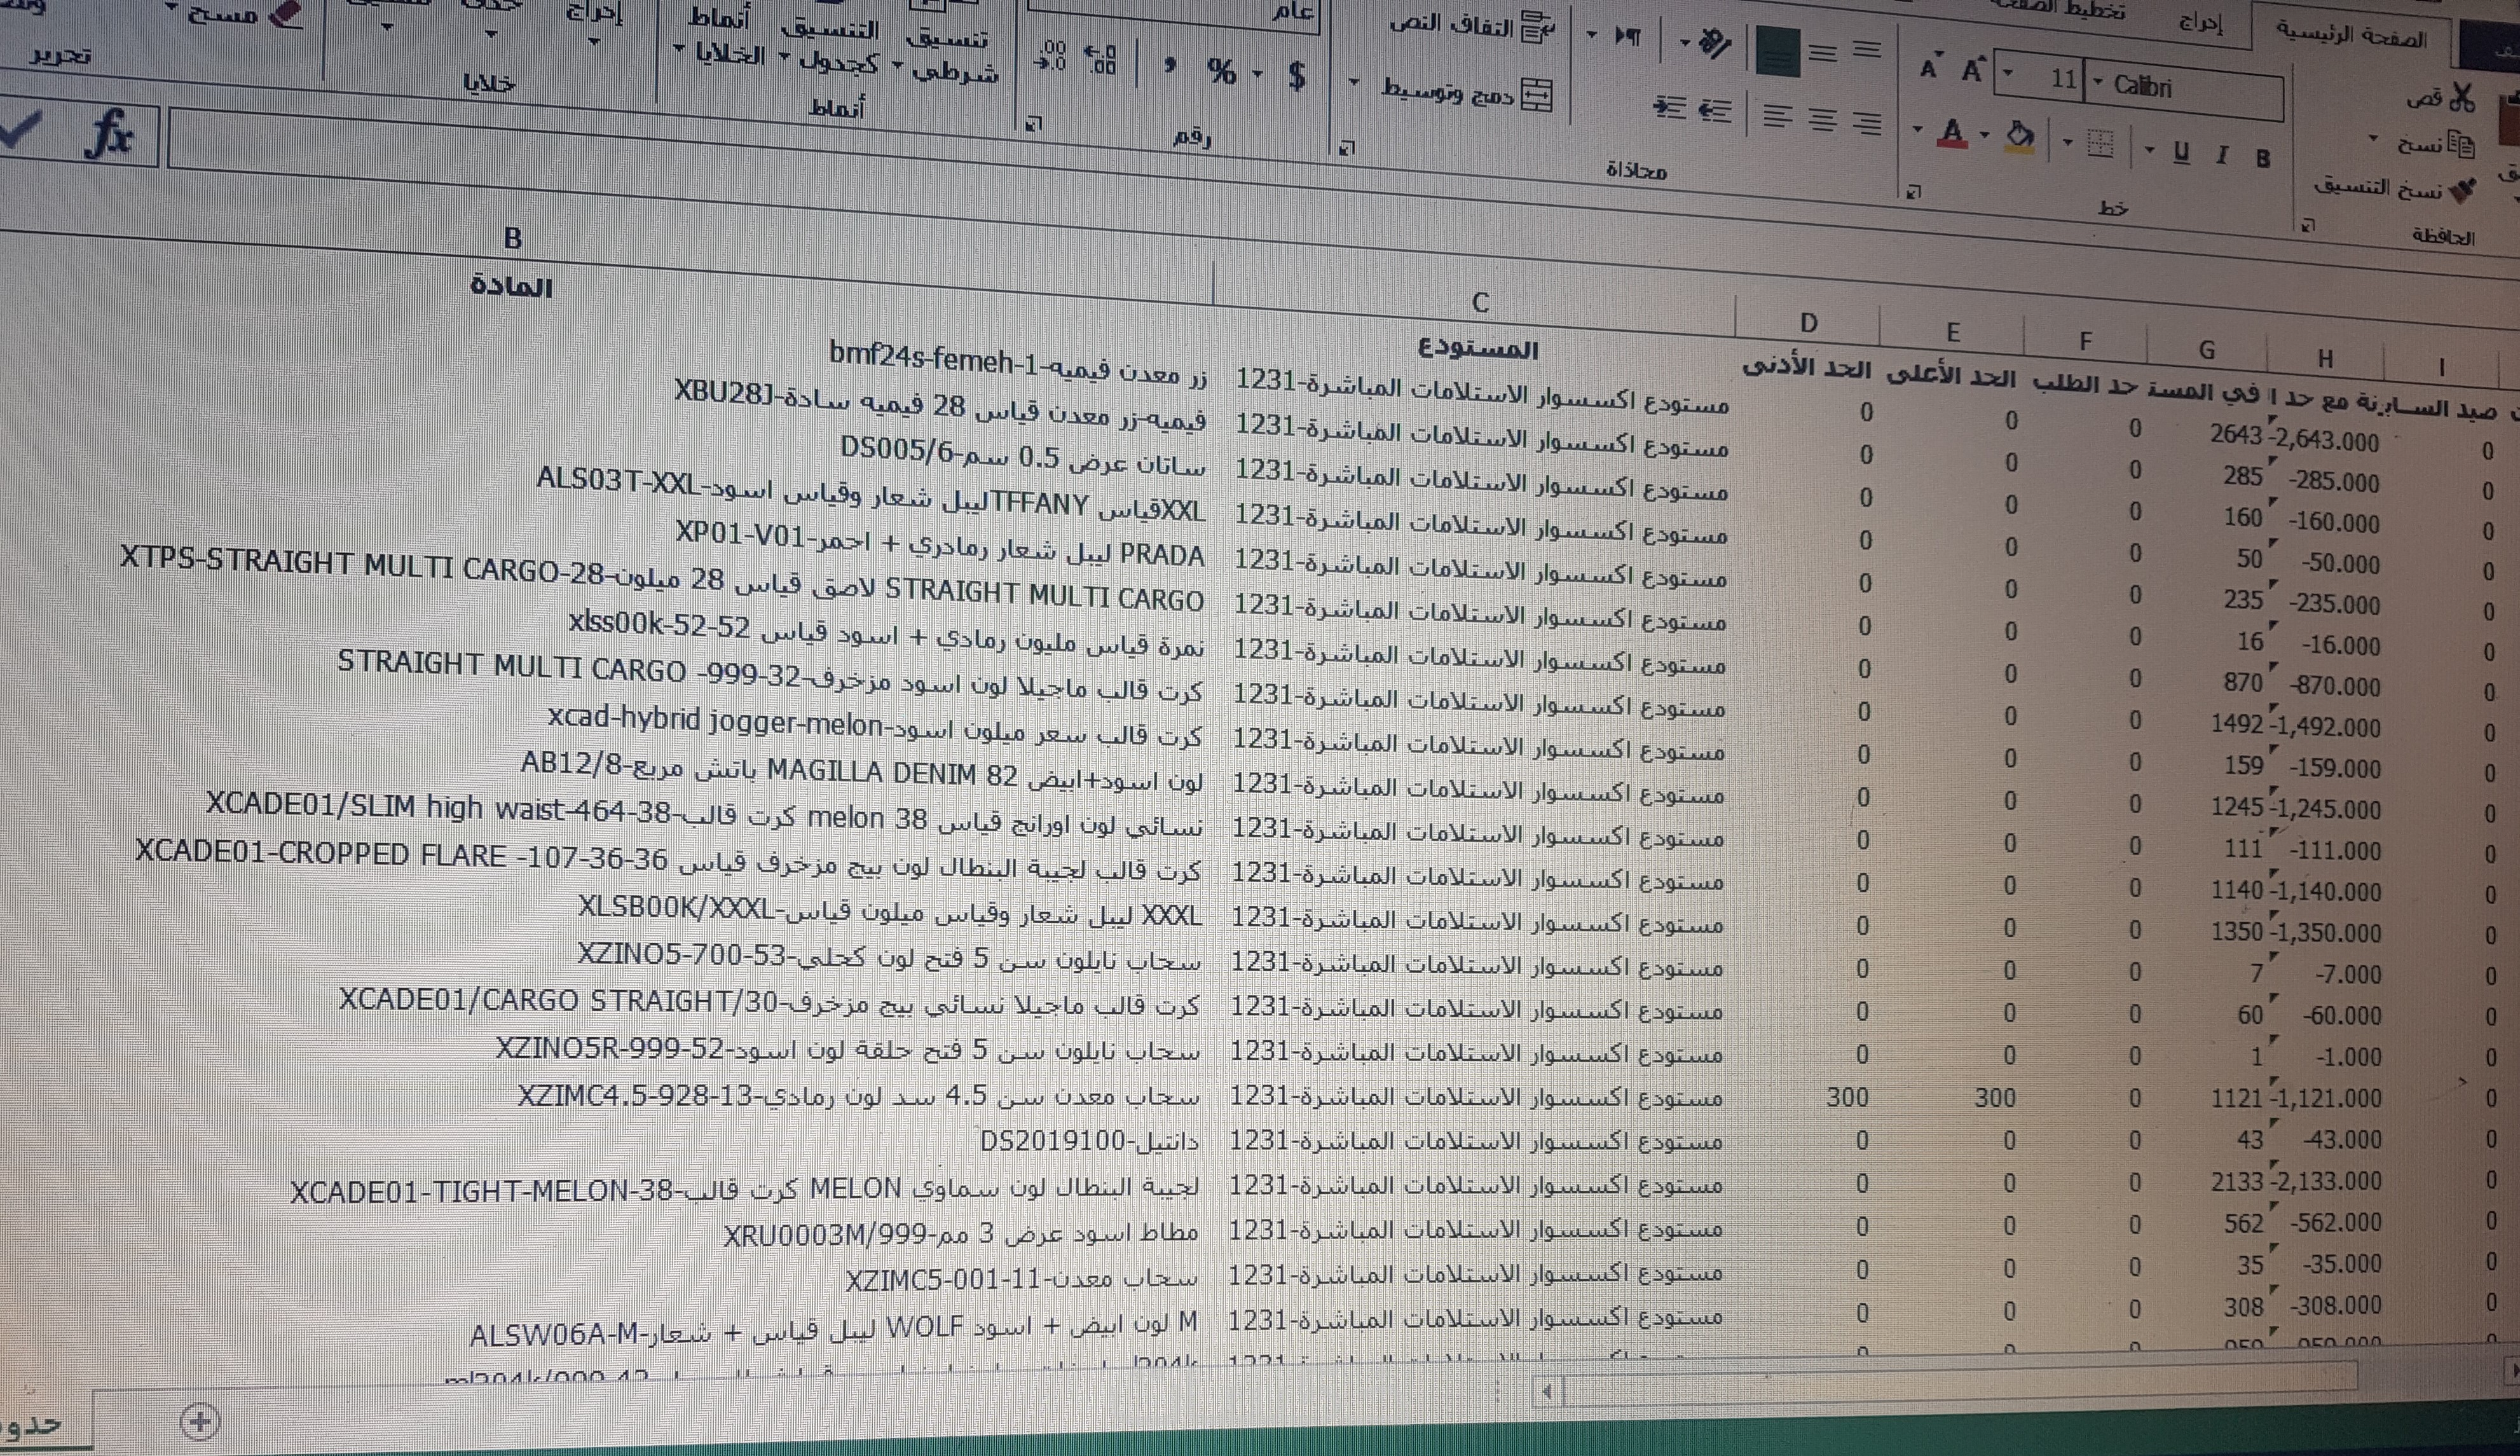Viewport: 2520px width, 1456px height.
Task: Apply the accounting $ number format
Action: click(1296, 76)
